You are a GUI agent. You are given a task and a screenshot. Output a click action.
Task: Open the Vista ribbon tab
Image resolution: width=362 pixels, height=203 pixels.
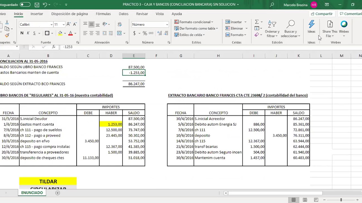coord(160,14)
